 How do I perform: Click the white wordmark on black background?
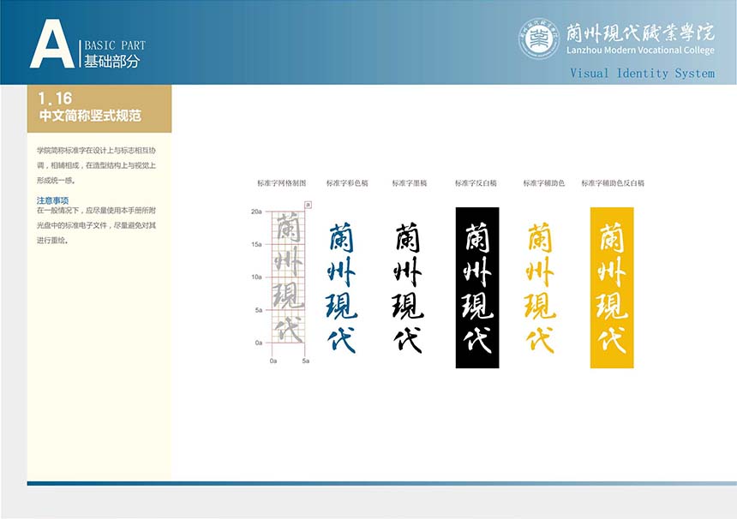coord(476,288)
